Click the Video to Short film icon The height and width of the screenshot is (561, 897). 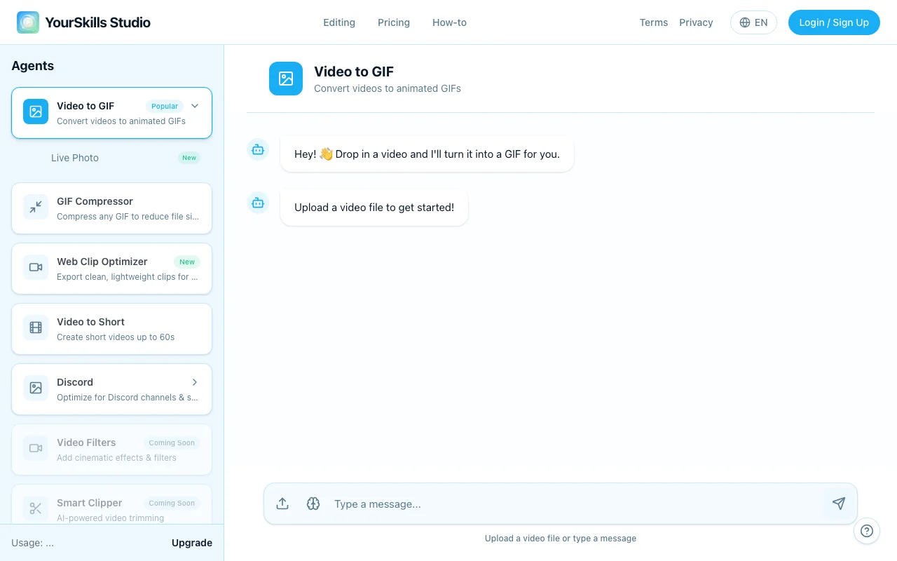coord(36,327)
